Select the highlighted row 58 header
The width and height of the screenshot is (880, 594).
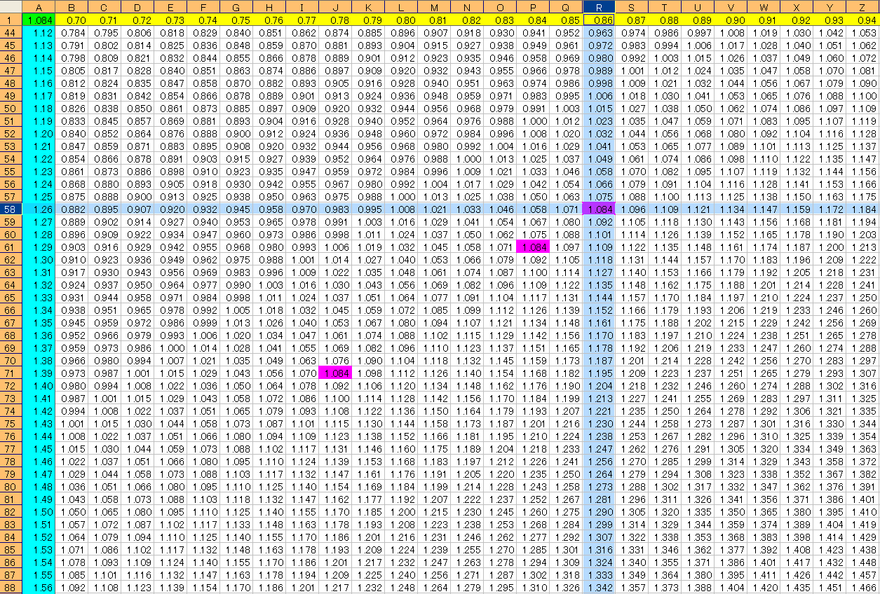point(11,209)
